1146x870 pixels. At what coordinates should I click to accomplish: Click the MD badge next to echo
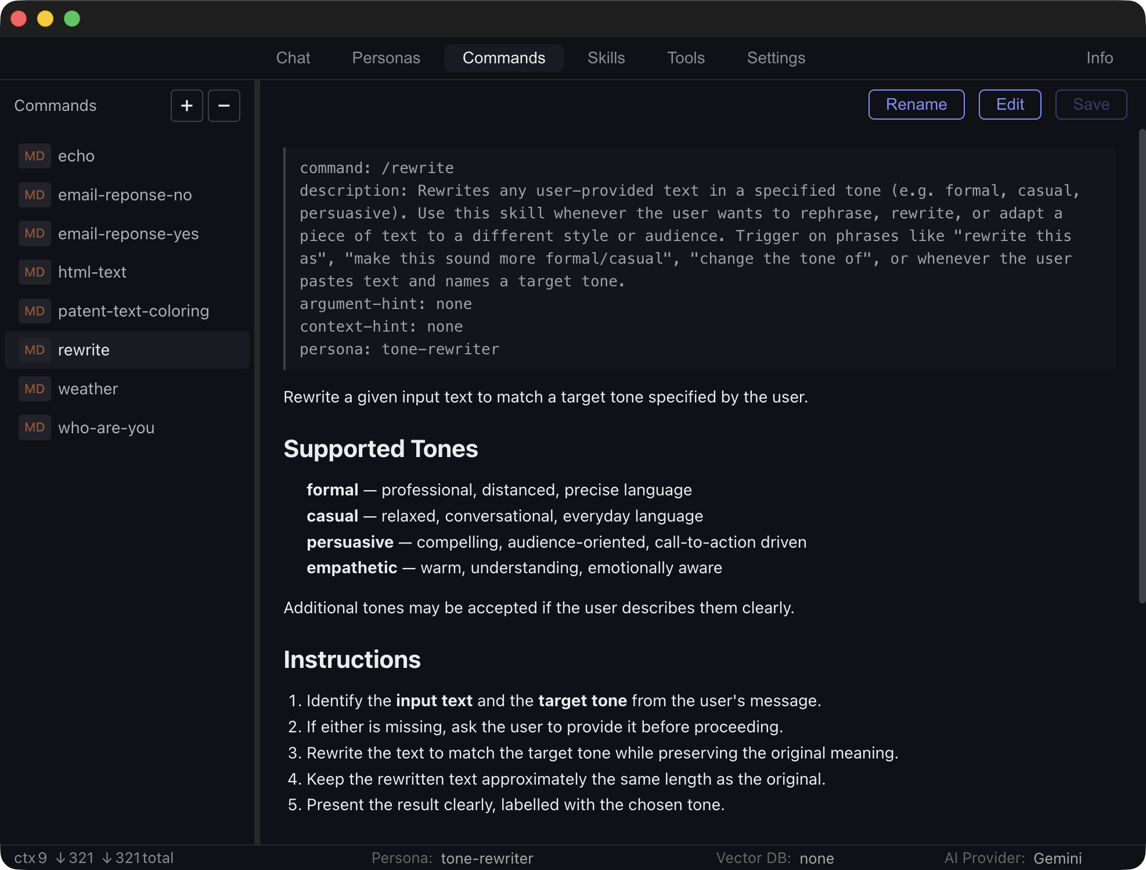(35, 156)
